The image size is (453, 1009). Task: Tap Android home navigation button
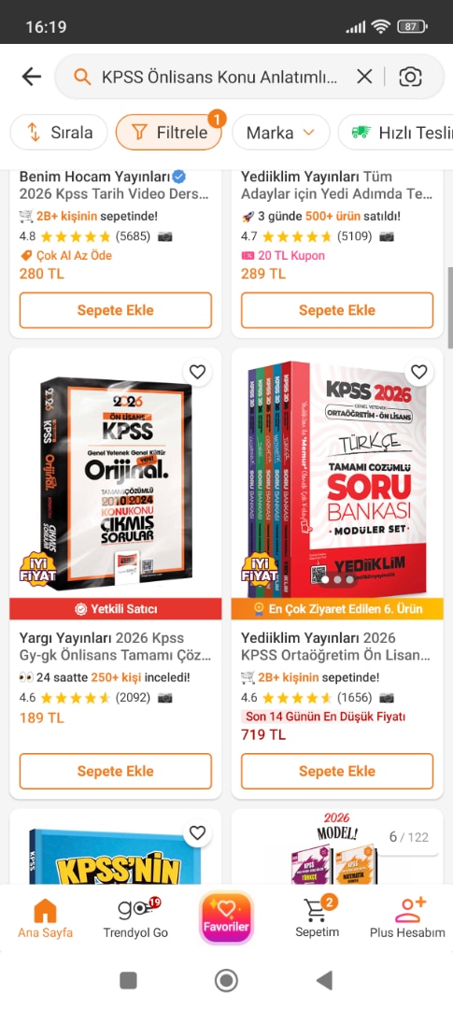click(x=226, y=980)
